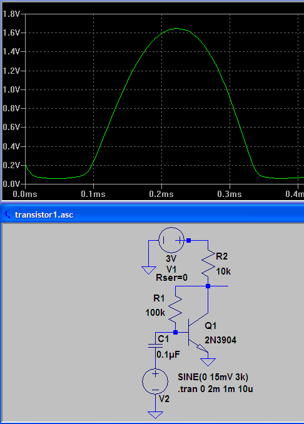Click the ground symbol left of V1
This screenshot has height=424, width=304.
[149, 270]
